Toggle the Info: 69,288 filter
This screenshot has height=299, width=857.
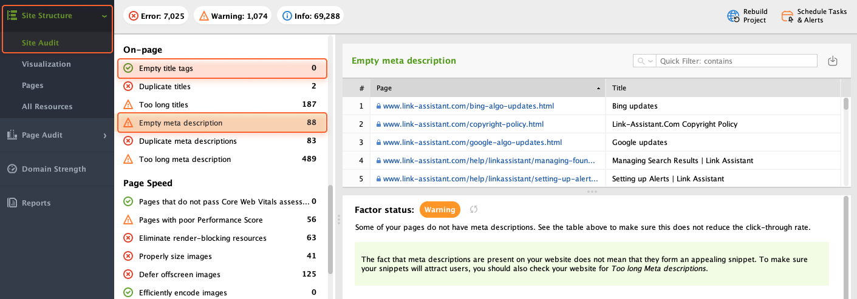point(310,16)
